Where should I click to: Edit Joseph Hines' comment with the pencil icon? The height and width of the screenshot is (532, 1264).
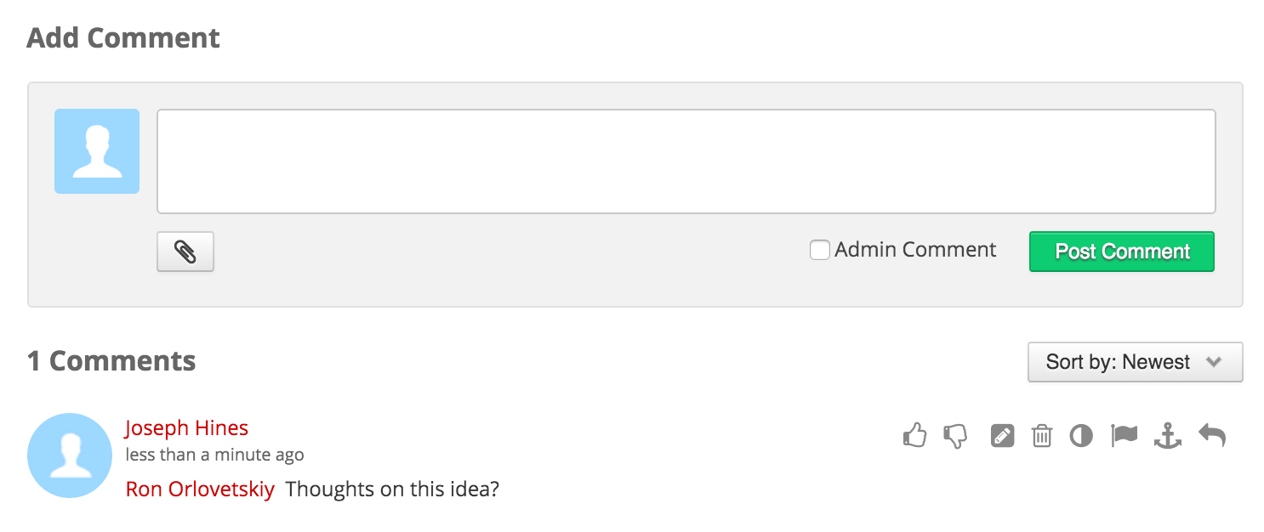coord(1003,436)
